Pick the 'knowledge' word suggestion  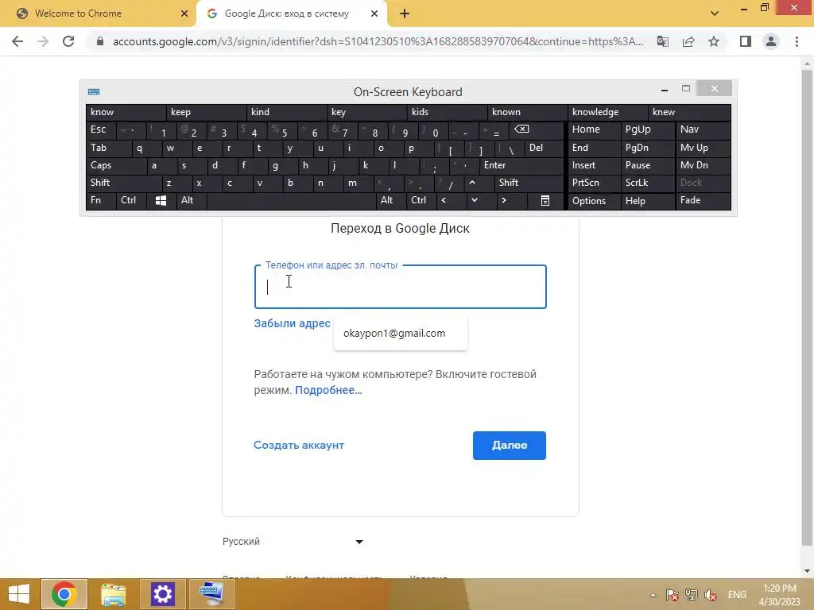point(607,112)
